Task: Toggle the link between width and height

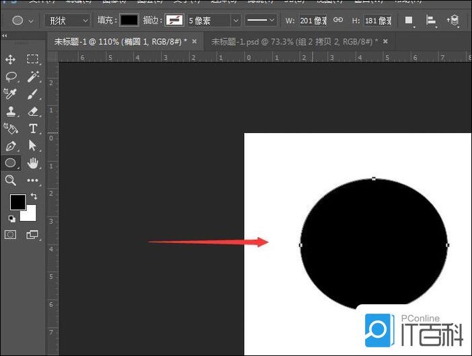Action: pyautogui.click(x=338, y=21)
